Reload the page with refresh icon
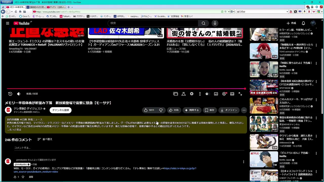This screenshot has width=324, height=182. tap(16, 12)
